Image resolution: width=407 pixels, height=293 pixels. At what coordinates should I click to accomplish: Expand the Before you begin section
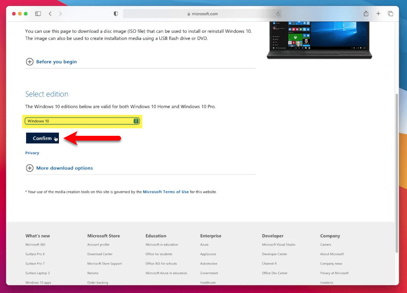coord(51,62)
